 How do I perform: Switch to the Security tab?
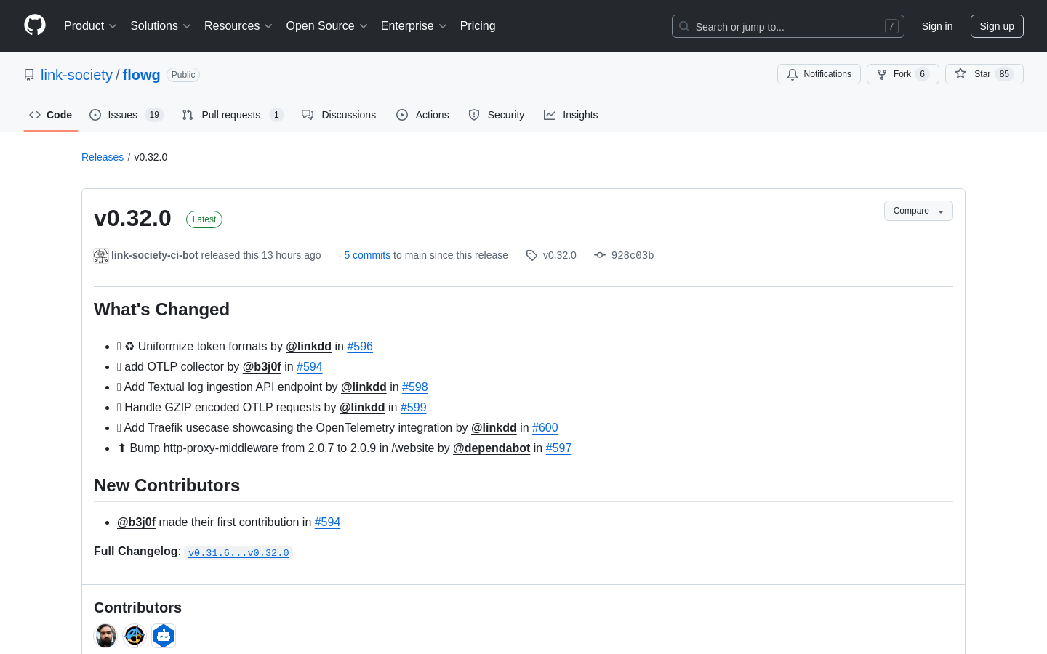click(x=497, y=115)
